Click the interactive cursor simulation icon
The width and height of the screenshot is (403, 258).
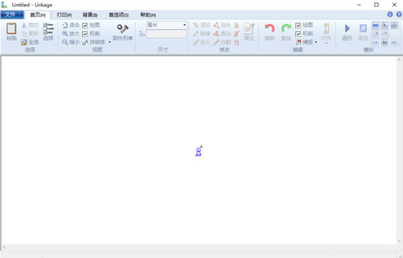[x=385, y=25]
